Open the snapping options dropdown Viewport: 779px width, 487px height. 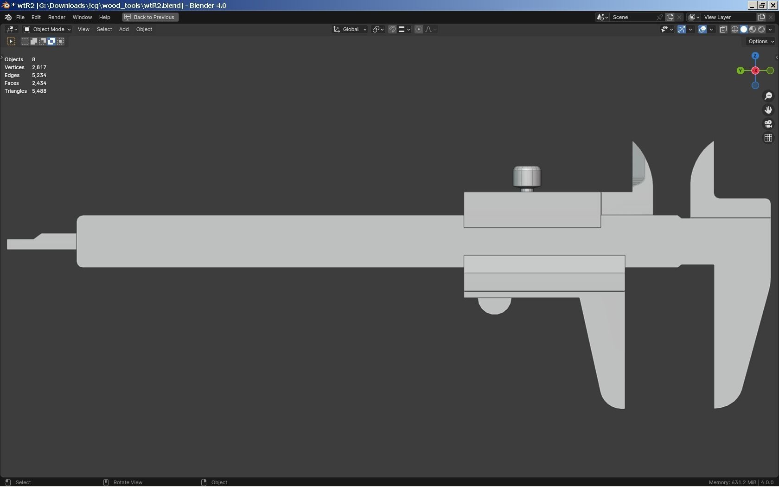[x=404, y=29]
